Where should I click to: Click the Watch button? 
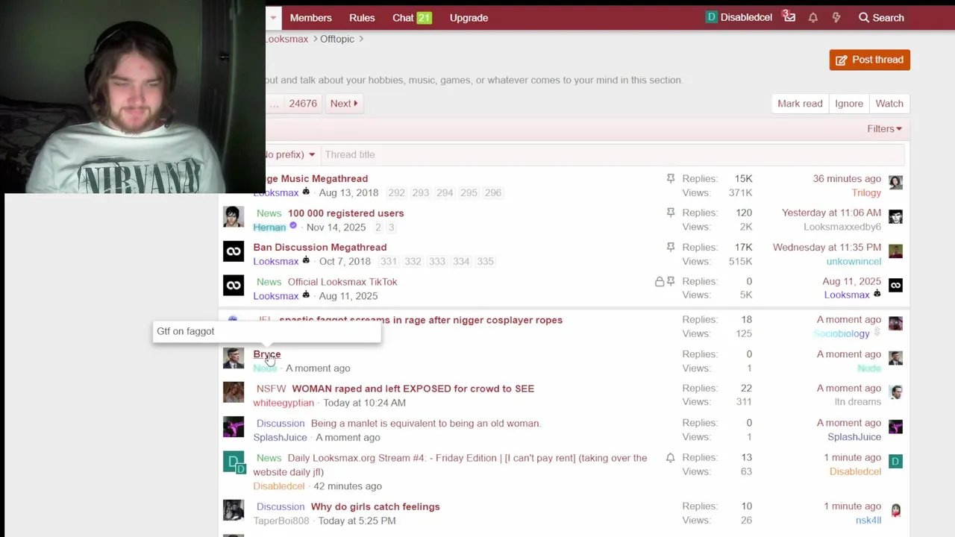(x=889, y=104)
